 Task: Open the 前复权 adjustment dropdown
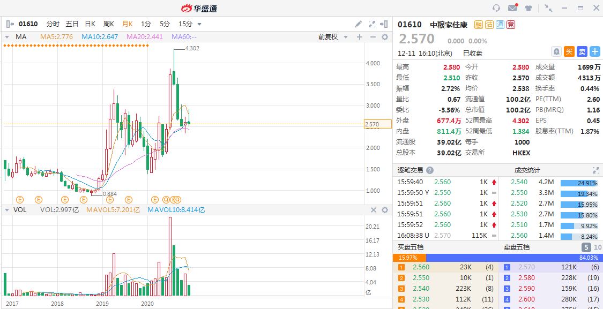(332, 37)
